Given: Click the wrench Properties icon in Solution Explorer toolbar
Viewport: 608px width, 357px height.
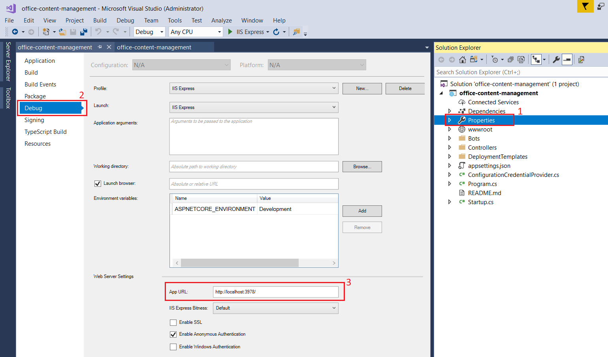Looking at the screenshot, I should click(x=556, y=60).
